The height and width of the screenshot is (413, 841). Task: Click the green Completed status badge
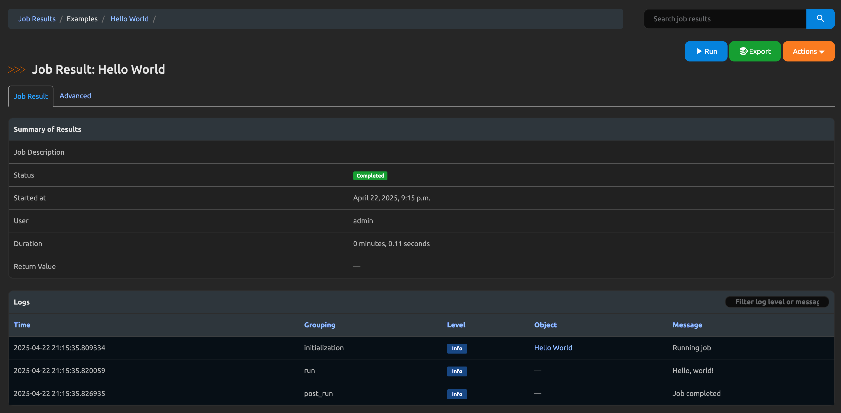pos(370,176)
